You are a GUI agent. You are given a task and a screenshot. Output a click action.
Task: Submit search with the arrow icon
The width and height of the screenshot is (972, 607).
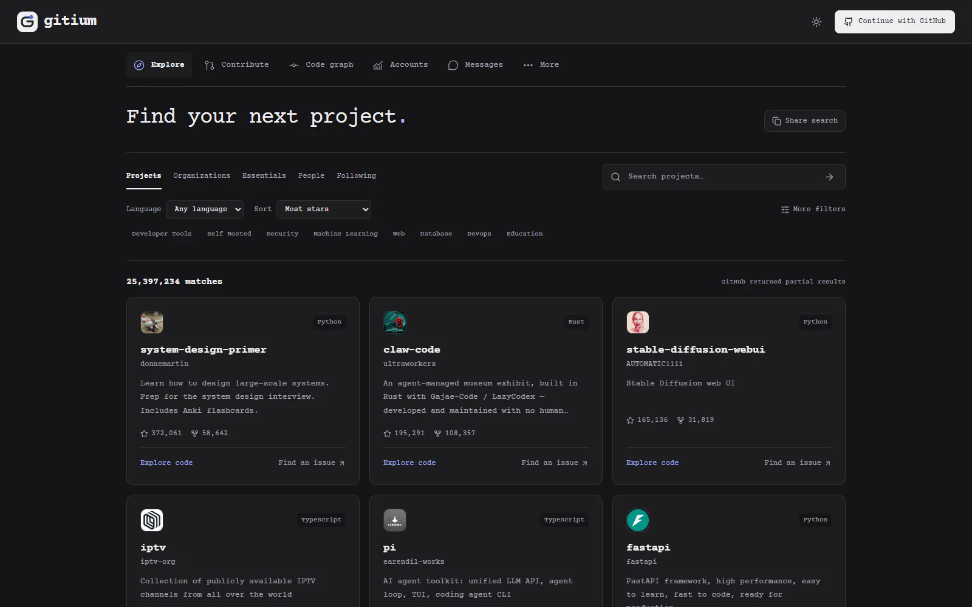[830, 177]
